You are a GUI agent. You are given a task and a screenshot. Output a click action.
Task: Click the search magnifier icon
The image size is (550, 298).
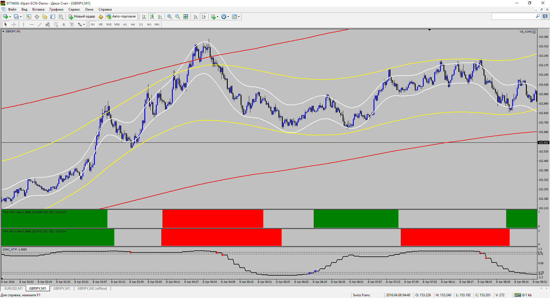538,16
